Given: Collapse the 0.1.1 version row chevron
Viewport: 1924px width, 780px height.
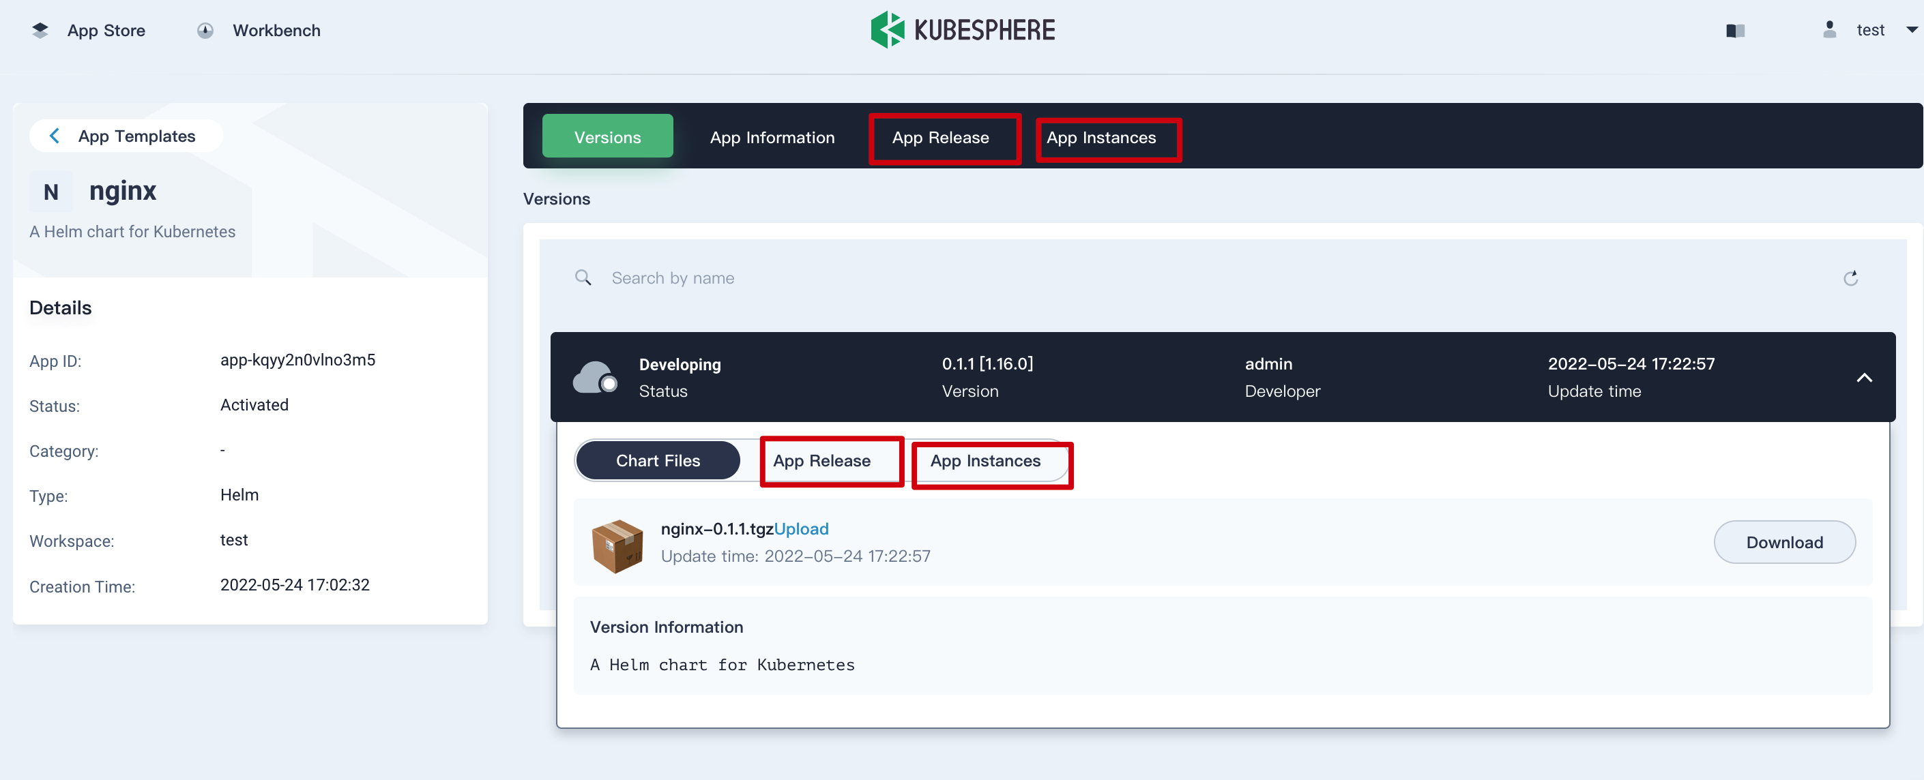Looking at the screenshot, I should point(1863,378).
